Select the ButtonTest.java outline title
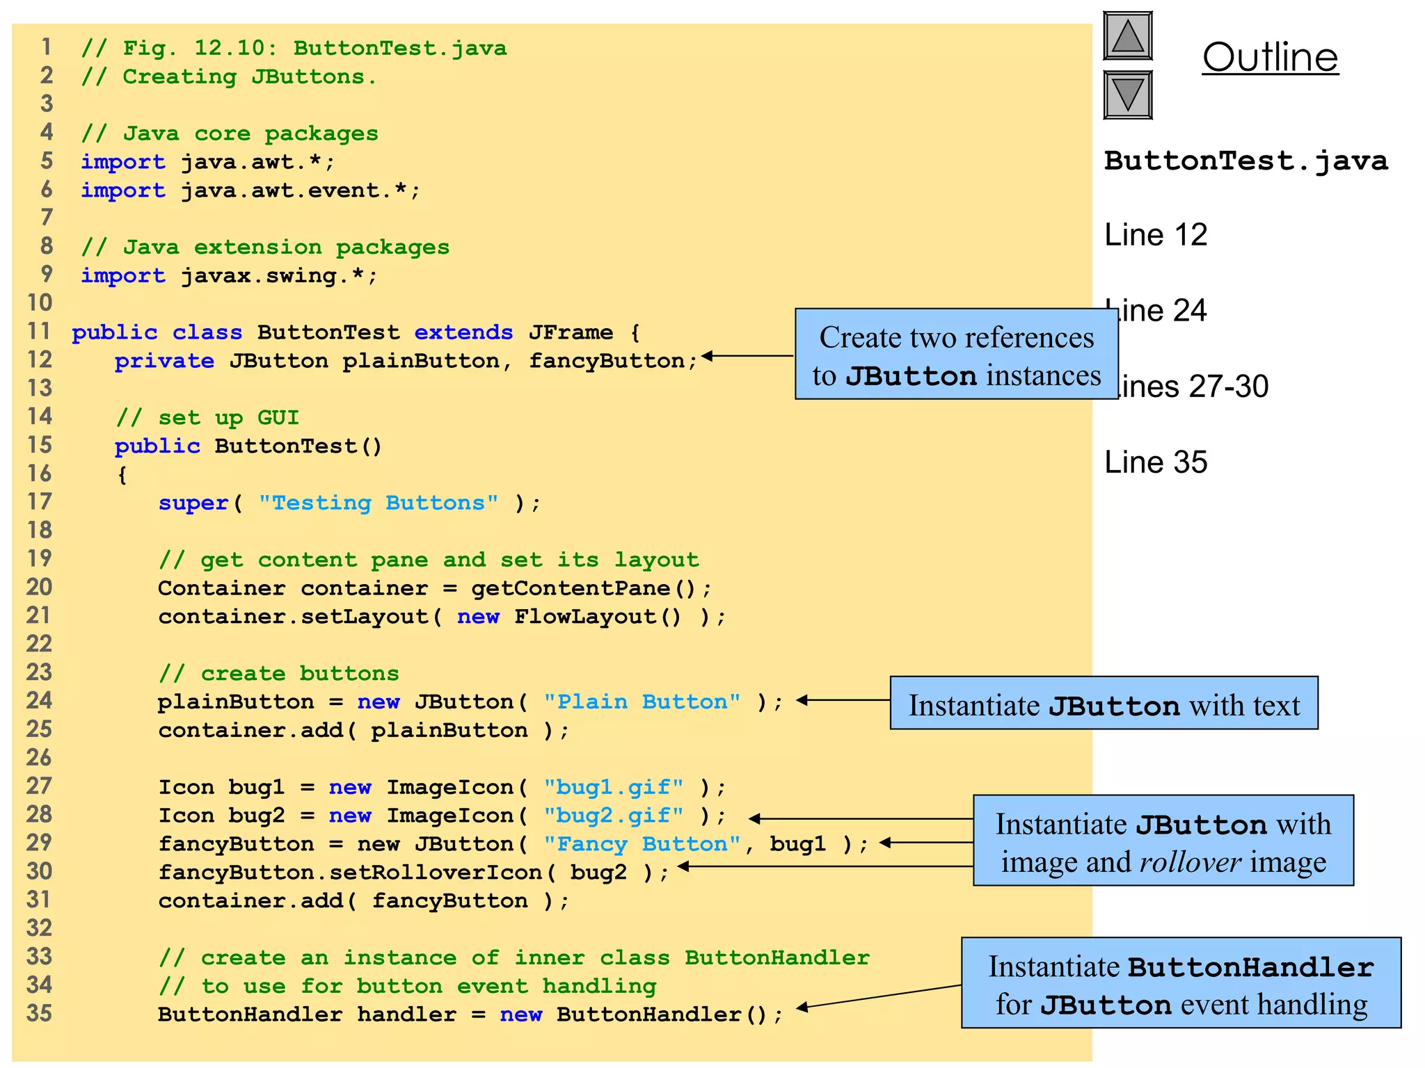Viewport: 1425px width, 1068px height. [x=1245, y=161]
